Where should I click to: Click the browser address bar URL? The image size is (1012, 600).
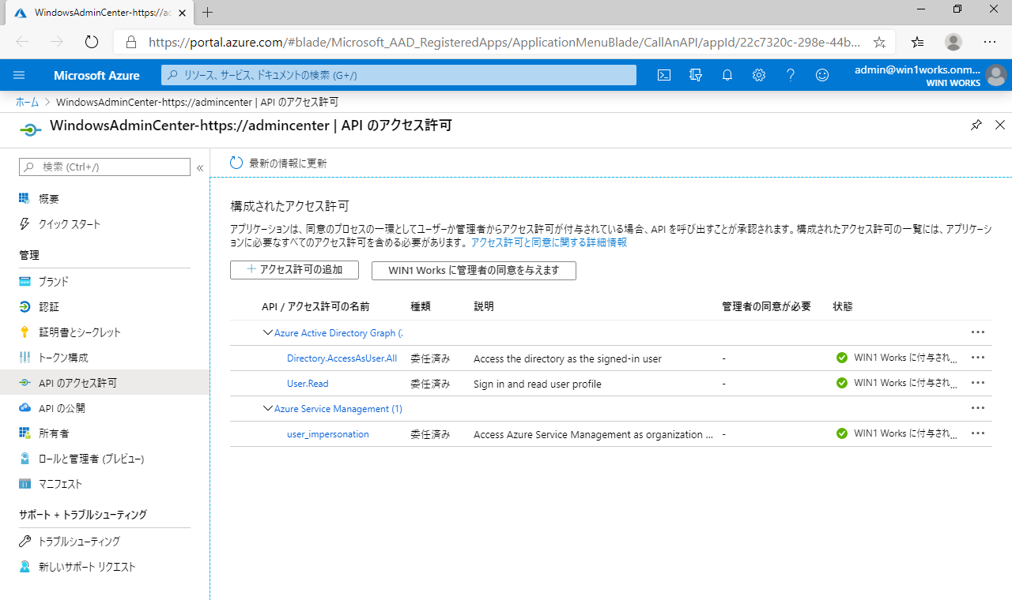coord(504,42)
